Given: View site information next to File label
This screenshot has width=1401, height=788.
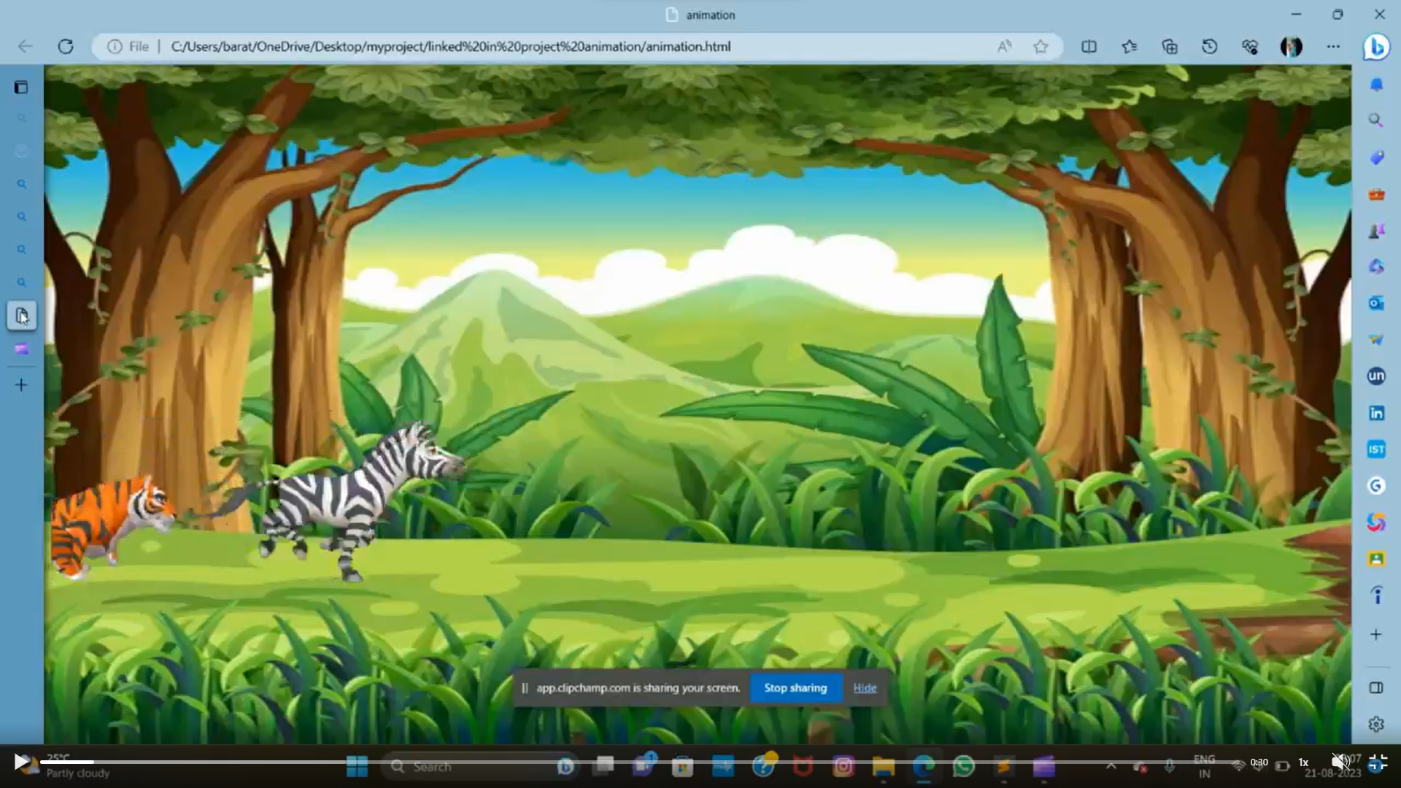Looking at the screenshot, I should (x=115, y=47).
